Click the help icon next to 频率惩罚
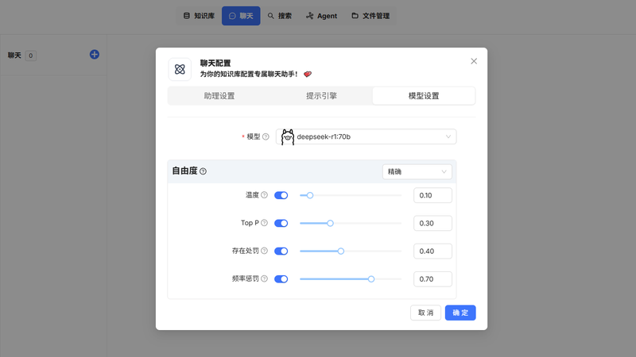The width and height of the screenshot is (636, 357). coord(265,279)
